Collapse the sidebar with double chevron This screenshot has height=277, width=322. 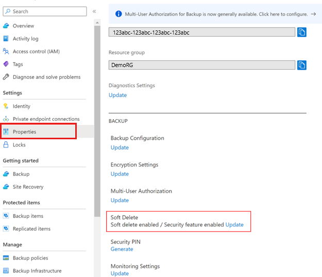(94, 11)
